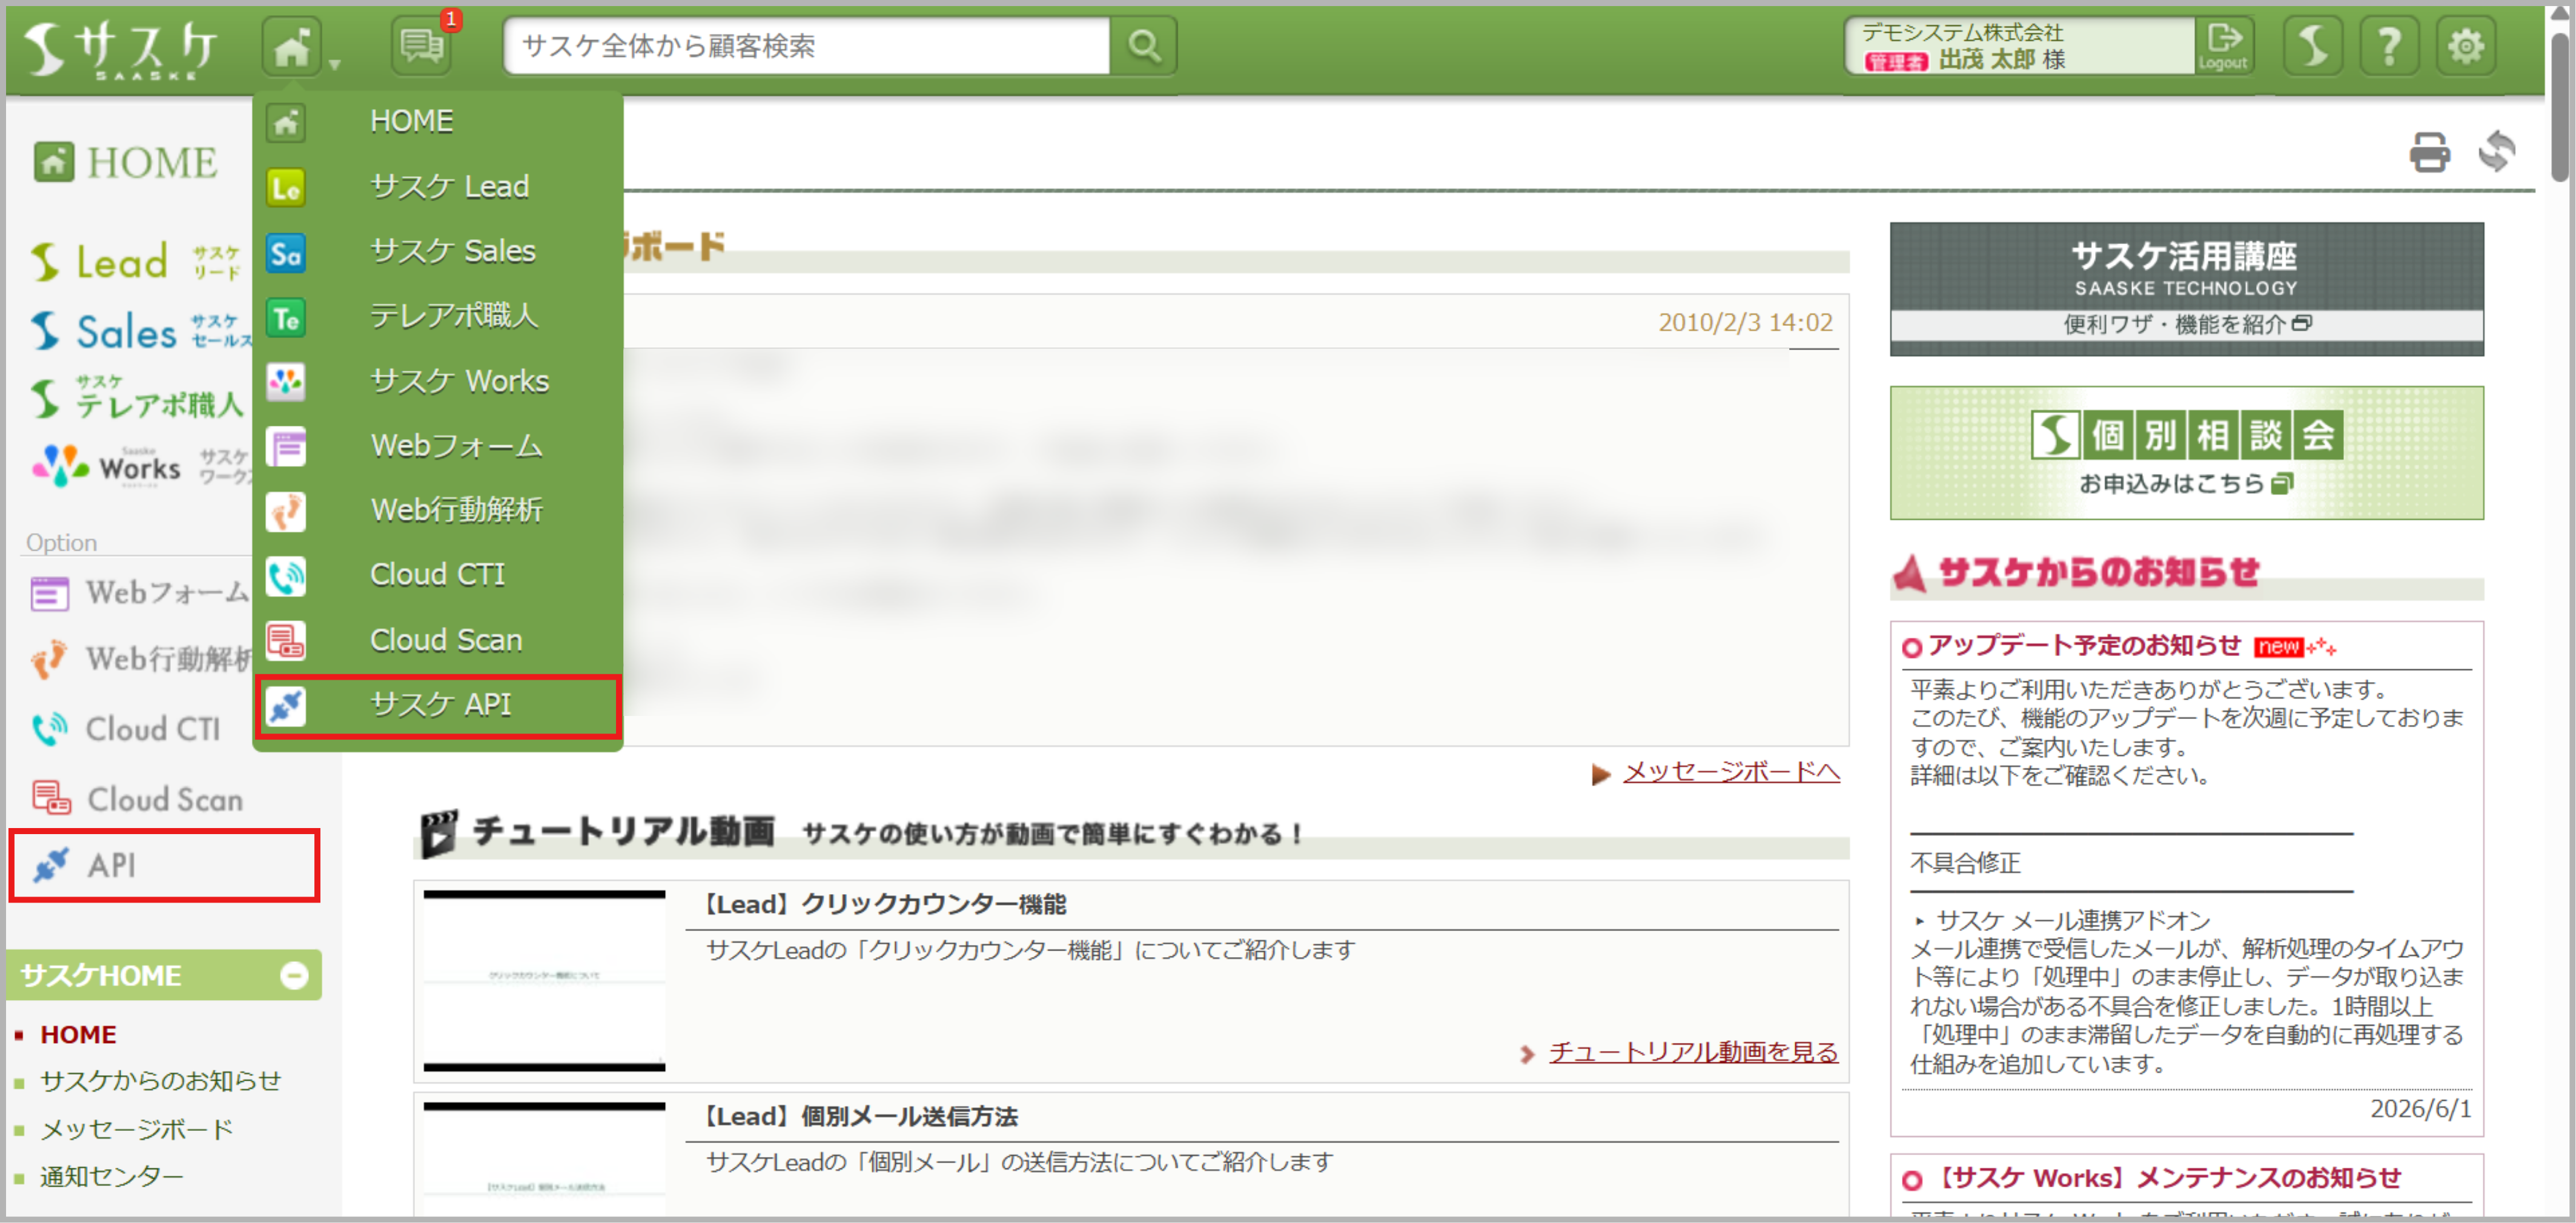The width and height of the screenshot is (2576, 1223).
Task: Open 個別相談会 application banner
Action: pos(2186,453)
